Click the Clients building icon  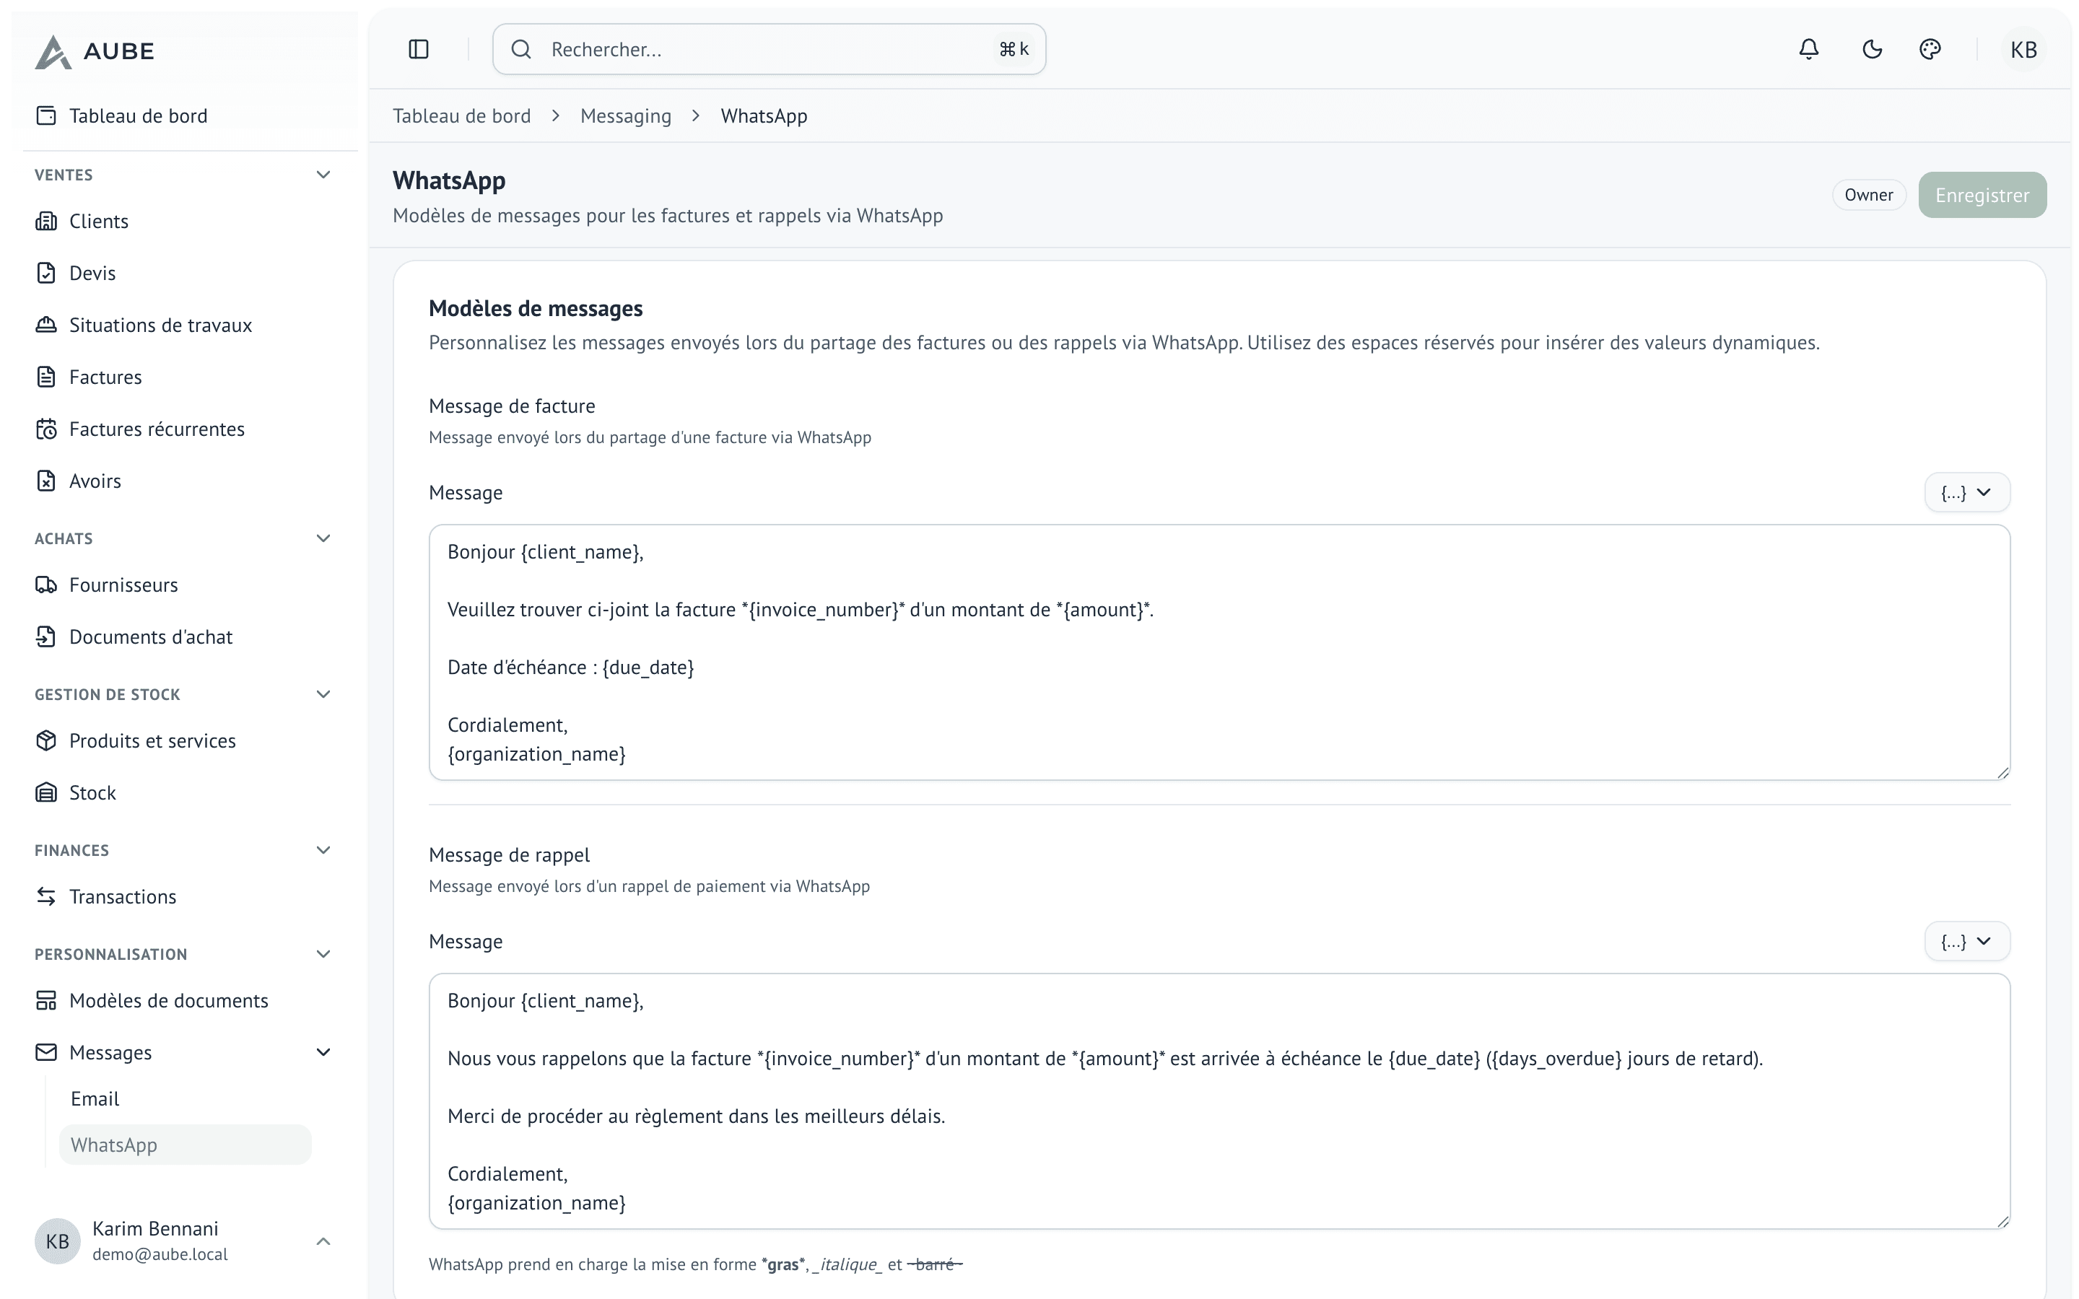click(x=46, y=221)
